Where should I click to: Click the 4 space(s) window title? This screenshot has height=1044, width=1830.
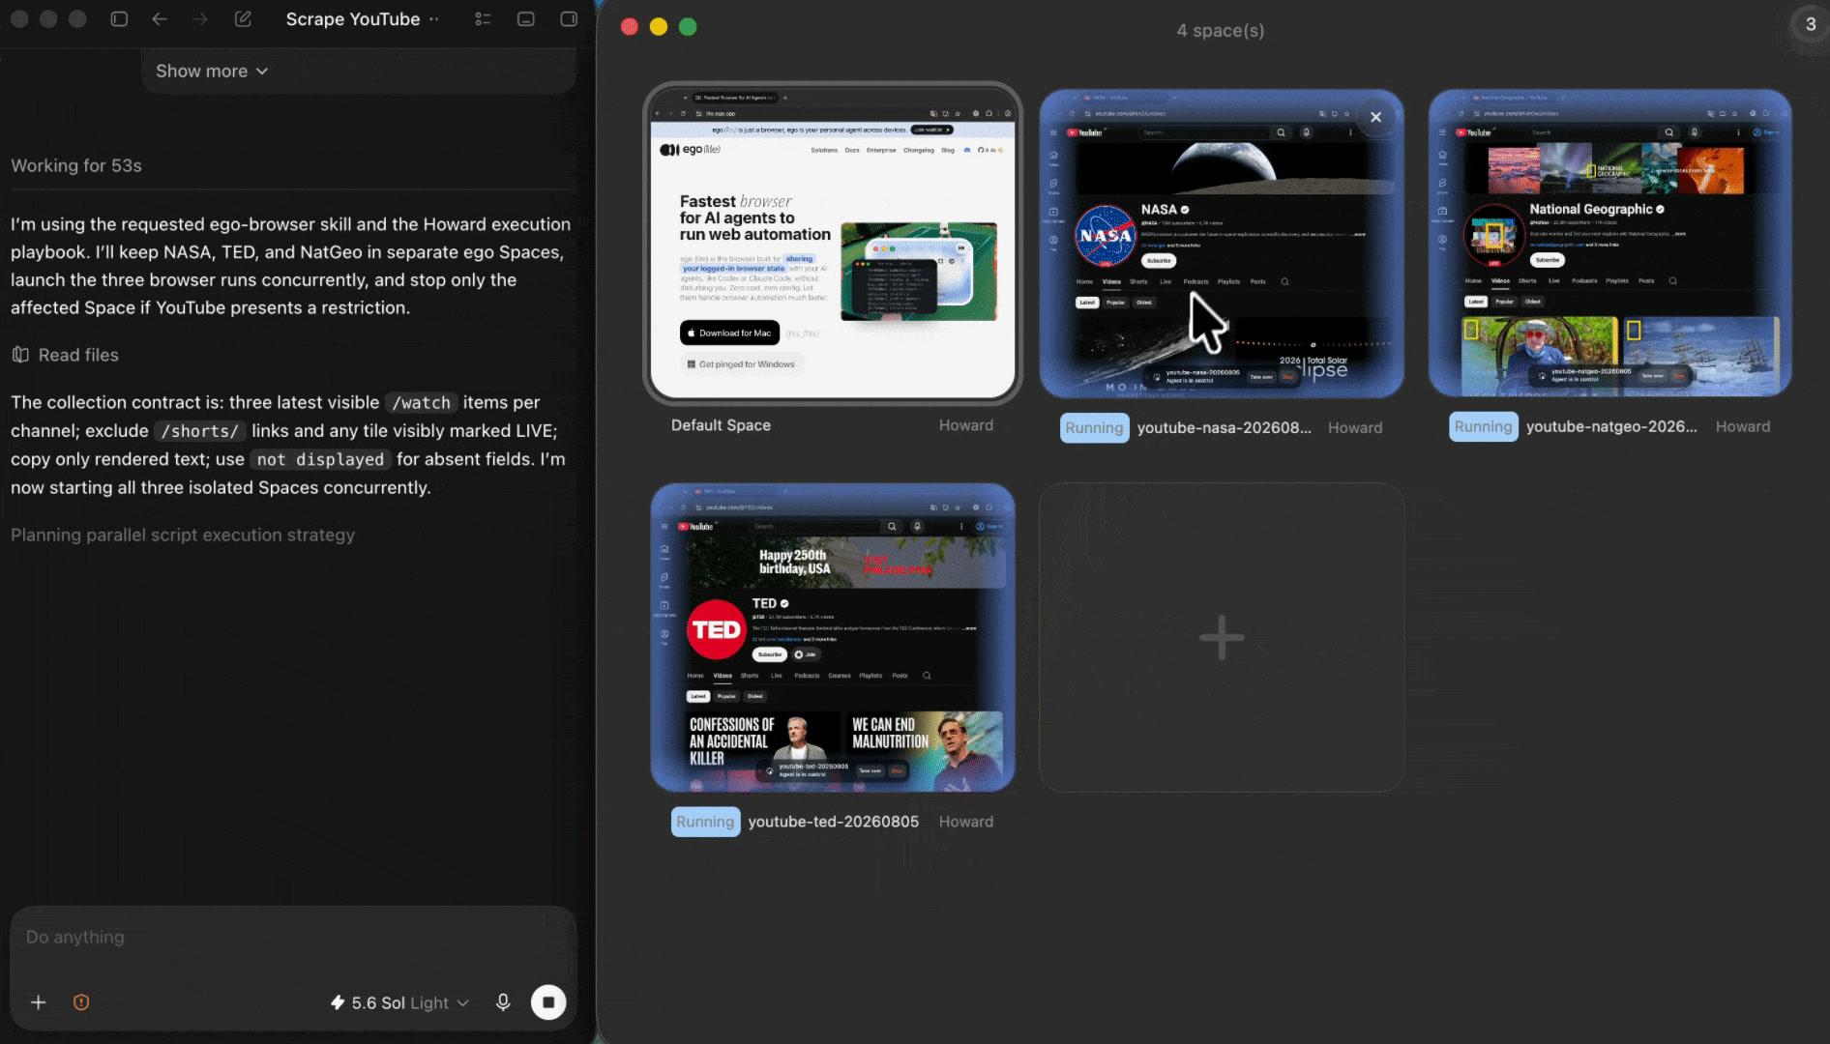pyautogui.click(x=1220, y=31)
